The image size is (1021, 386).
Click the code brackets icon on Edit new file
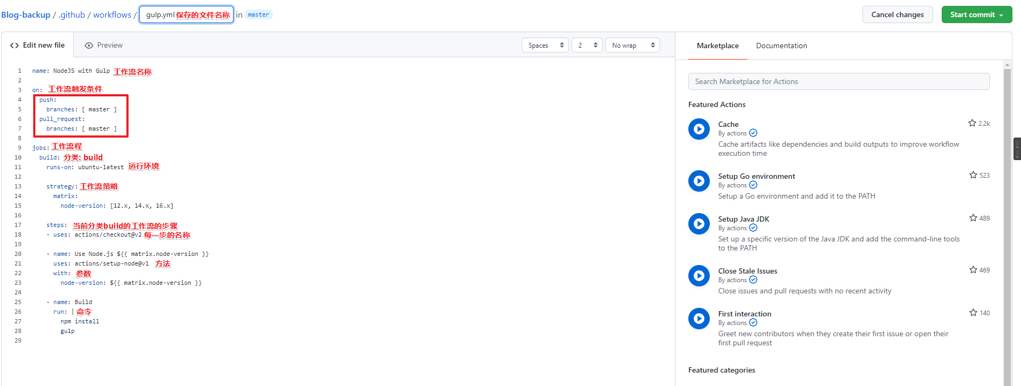(14, 46)
